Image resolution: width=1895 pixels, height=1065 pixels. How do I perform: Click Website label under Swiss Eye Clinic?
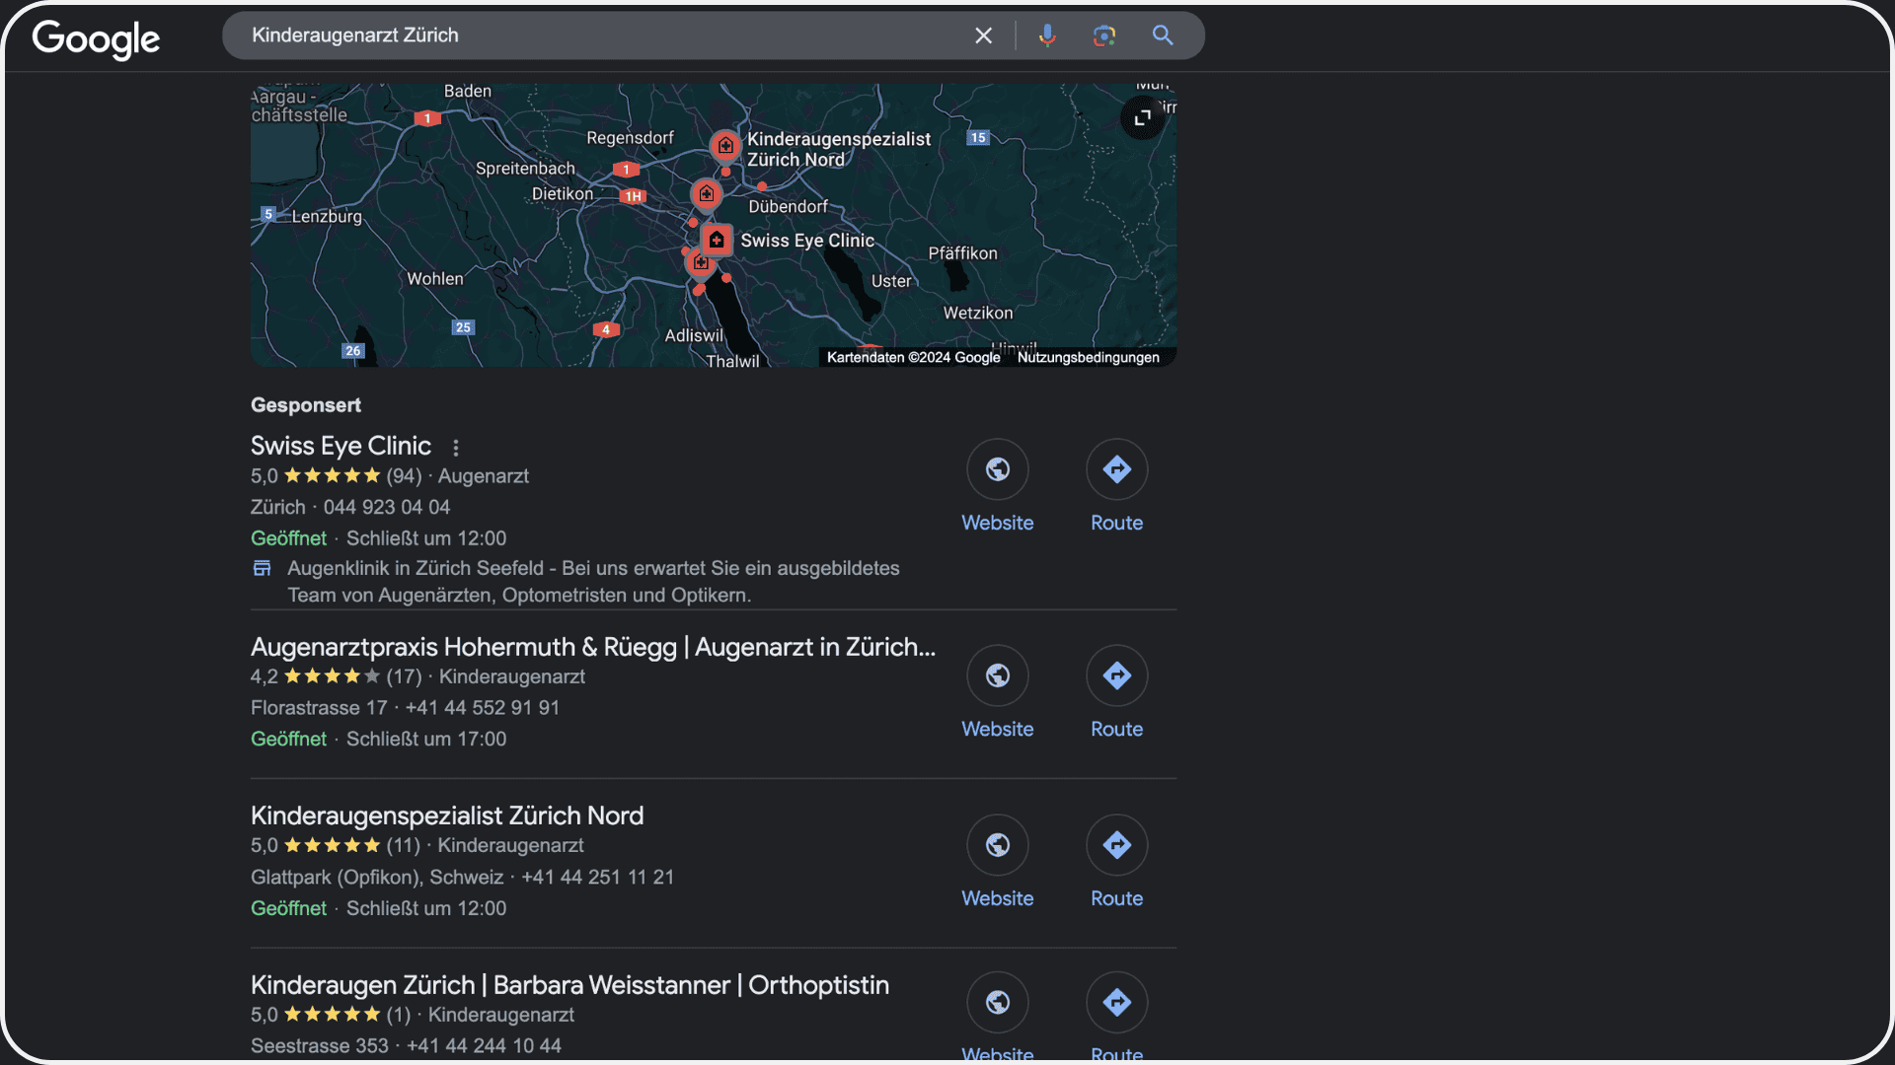(x=998, y=523)
